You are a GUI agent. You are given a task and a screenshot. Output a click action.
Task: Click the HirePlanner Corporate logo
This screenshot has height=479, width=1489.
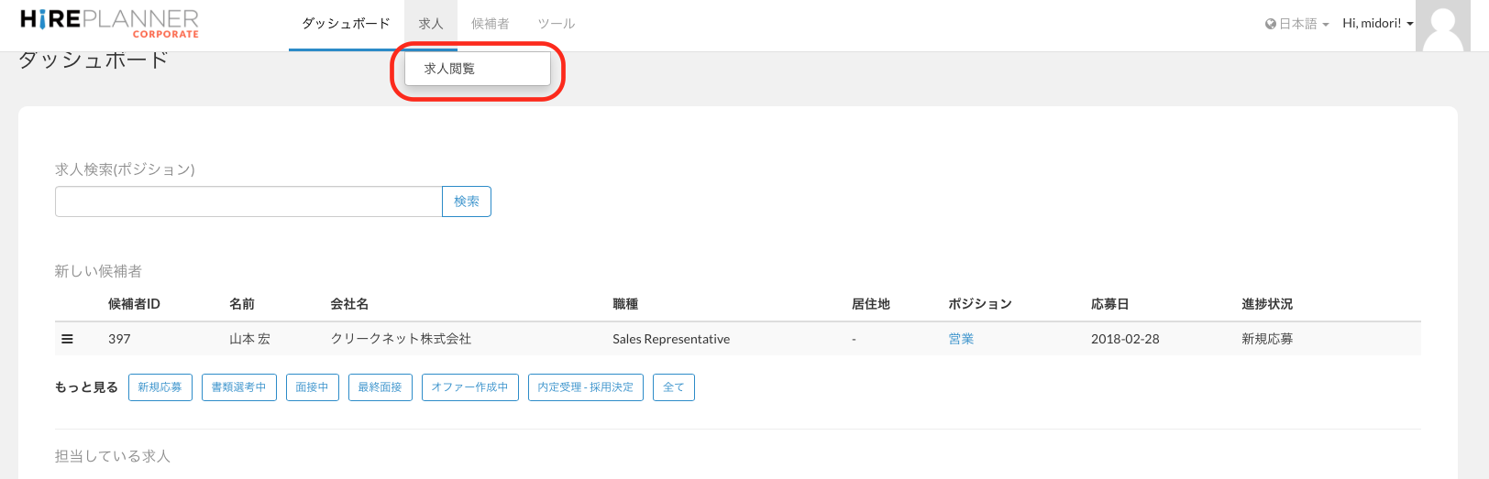coord(109,23)
